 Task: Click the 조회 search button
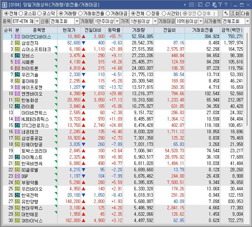pyautogui.click(x=235, y=13)
